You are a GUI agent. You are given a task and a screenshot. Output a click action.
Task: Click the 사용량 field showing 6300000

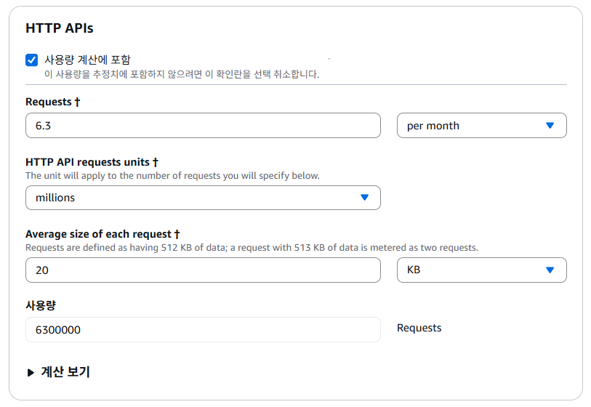point(203,329)
